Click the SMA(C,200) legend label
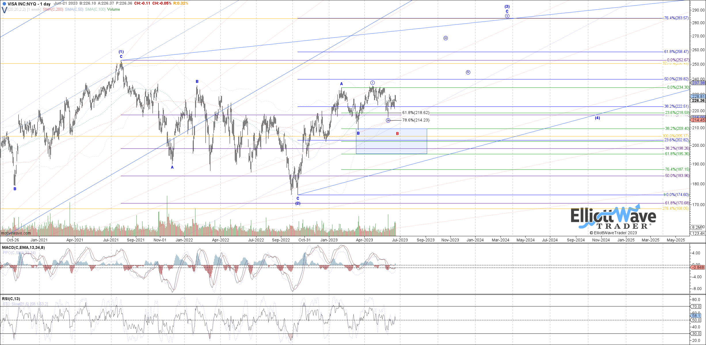Viewport: 706px width, 345px height. [x=53, y=9]
